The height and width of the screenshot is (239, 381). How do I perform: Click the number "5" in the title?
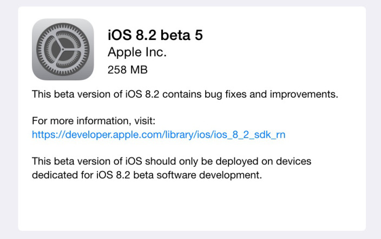[198, 35]
